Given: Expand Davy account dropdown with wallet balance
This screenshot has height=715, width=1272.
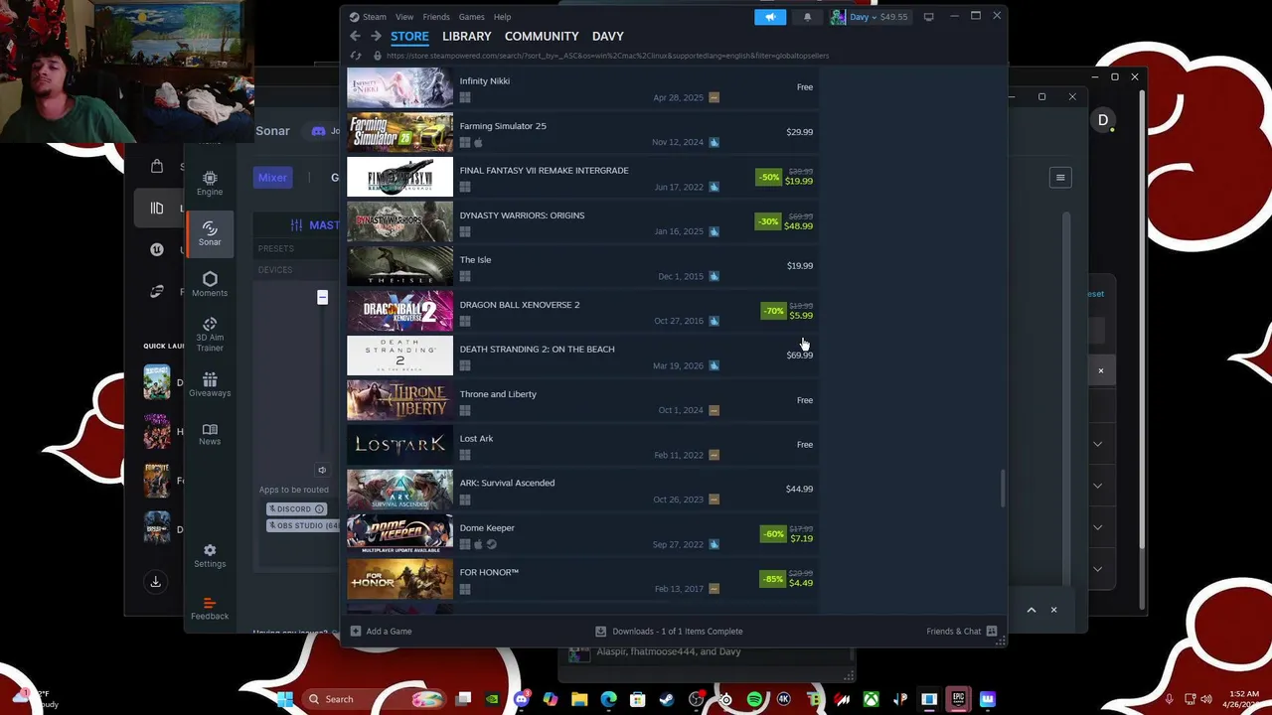Looking at the screenshot, I should (x=871, y=17).
